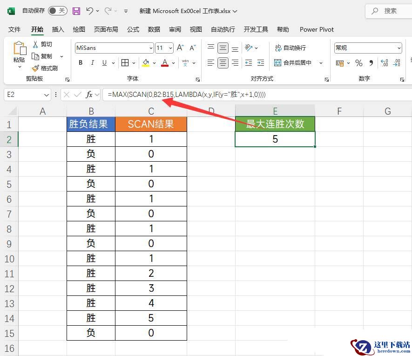Click 自动换行 wrap text button
This screenshot has width=412, height=356.
[290, 48]
